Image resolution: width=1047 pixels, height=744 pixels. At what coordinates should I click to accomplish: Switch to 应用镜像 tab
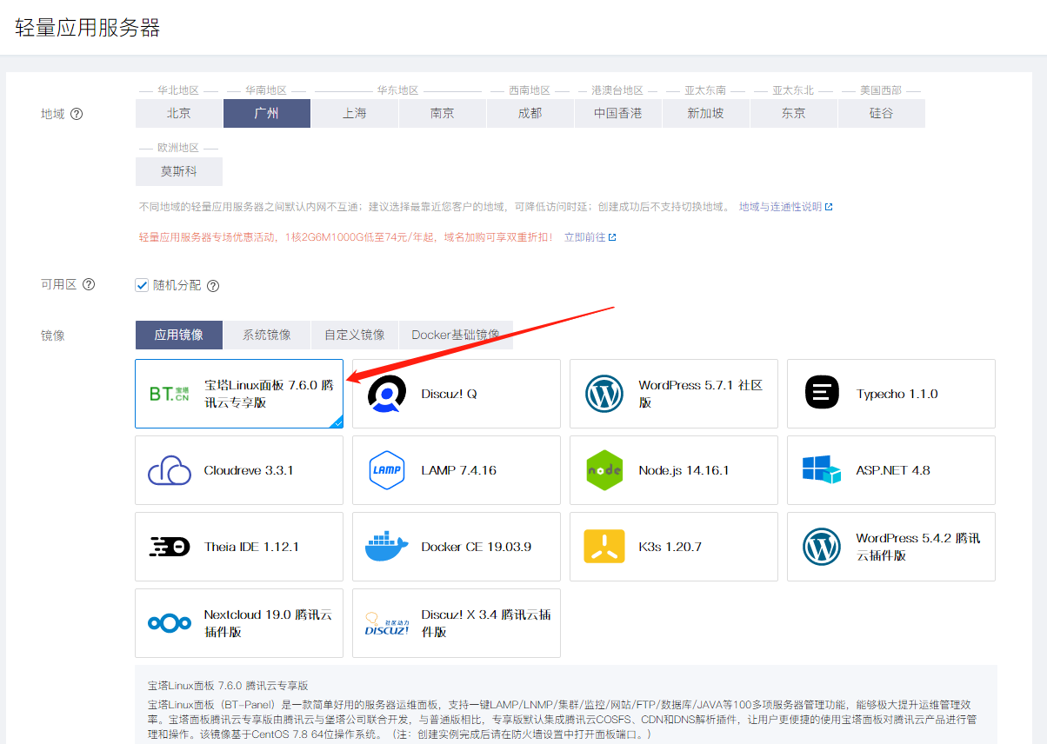179,335
